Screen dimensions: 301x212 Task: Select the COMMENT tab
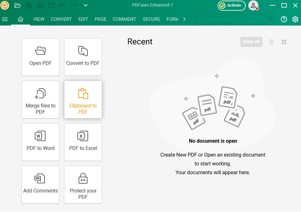pyautogui.click(x=124, y=19)
